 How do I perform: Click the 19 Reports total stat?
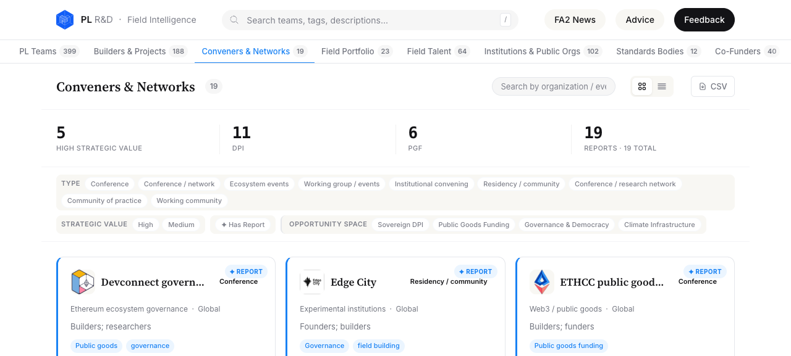click(x=620, y=138)
